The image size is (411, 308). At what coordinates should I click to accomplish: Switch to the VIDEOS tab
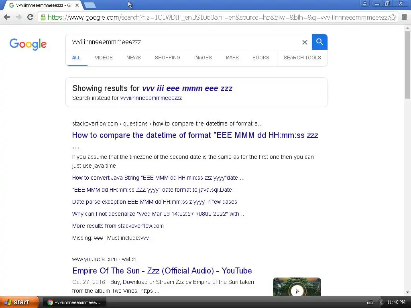[x=104, y=58]
